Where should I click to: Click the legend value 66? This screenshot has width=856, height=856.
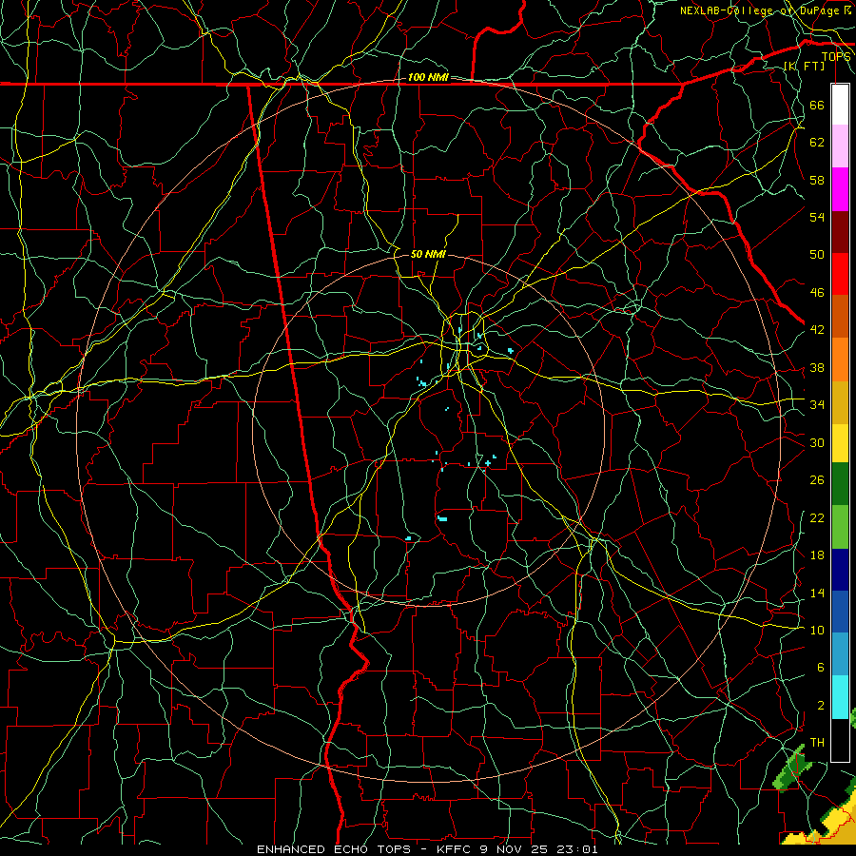click(x=817, y=105)
